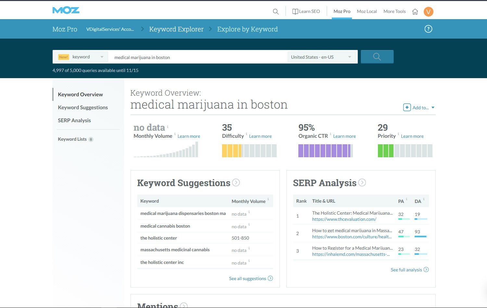This screenshot has height=308, width=487.
Task: Open Keyword Suggestions panel arrow icon
Action: pos(236,183)
